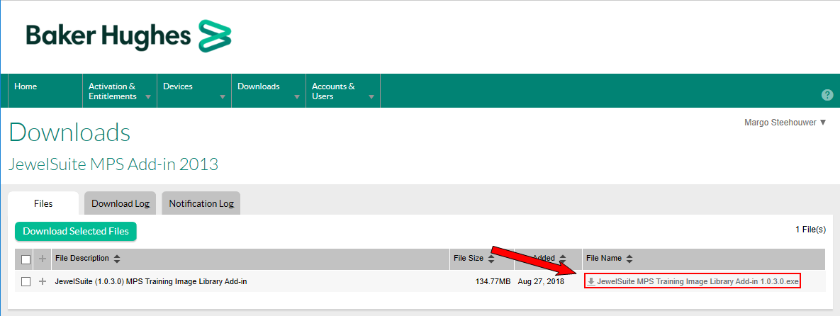Go to the Home menu item
The height and width of the screenshot is (316, 840).
pyautogui.click(x=26, y=86)
